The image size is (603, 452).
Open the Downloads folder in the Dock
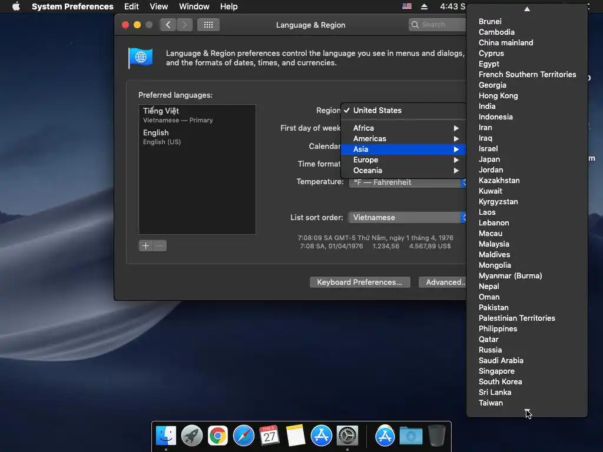410,436
